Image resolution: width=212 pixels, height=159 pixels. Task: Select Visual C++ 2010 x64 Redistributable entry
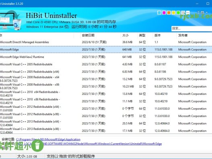[106, 94]
